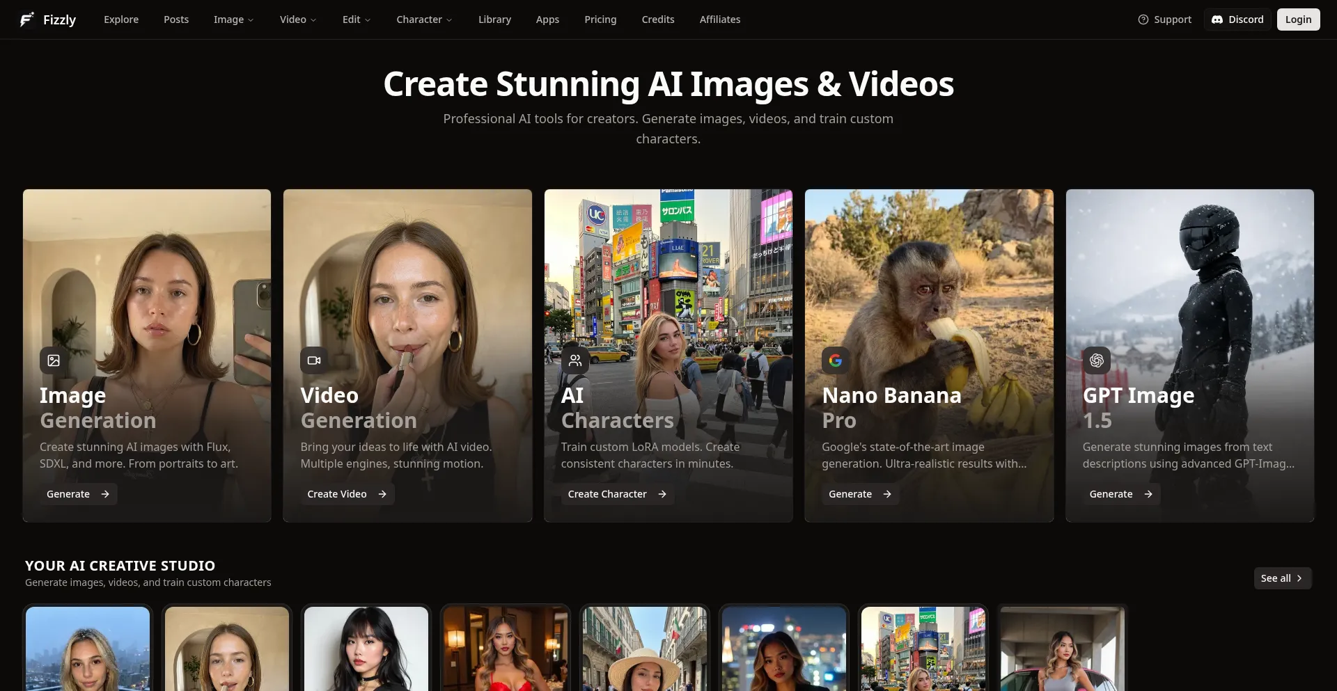Viewport: 1337px width, 691px height.
Task: Click the people icon on AI Characters card
Action: tap(575, 360)
